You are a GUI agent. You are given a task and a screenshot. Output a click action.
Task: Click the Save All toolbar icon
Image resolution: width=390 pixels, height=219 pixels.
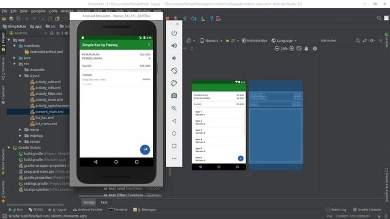pos(11,19)
